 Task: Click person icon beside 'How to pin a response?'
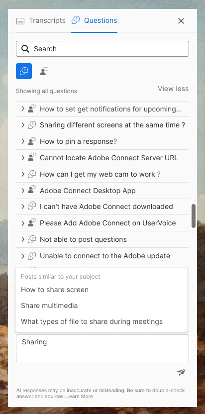32,141
